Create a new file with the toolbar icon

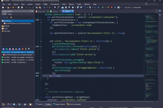[x=3, y=7]
